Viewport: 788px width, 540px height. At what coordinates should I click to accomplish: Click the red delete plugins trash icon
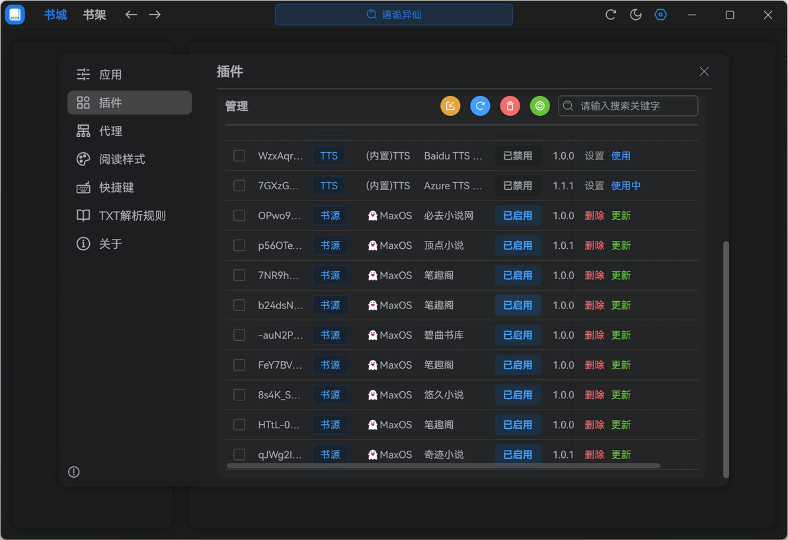coord(510,106)
